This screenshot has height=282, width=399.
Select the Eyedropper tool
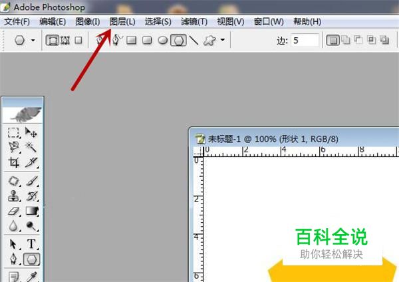pos(31,277)
